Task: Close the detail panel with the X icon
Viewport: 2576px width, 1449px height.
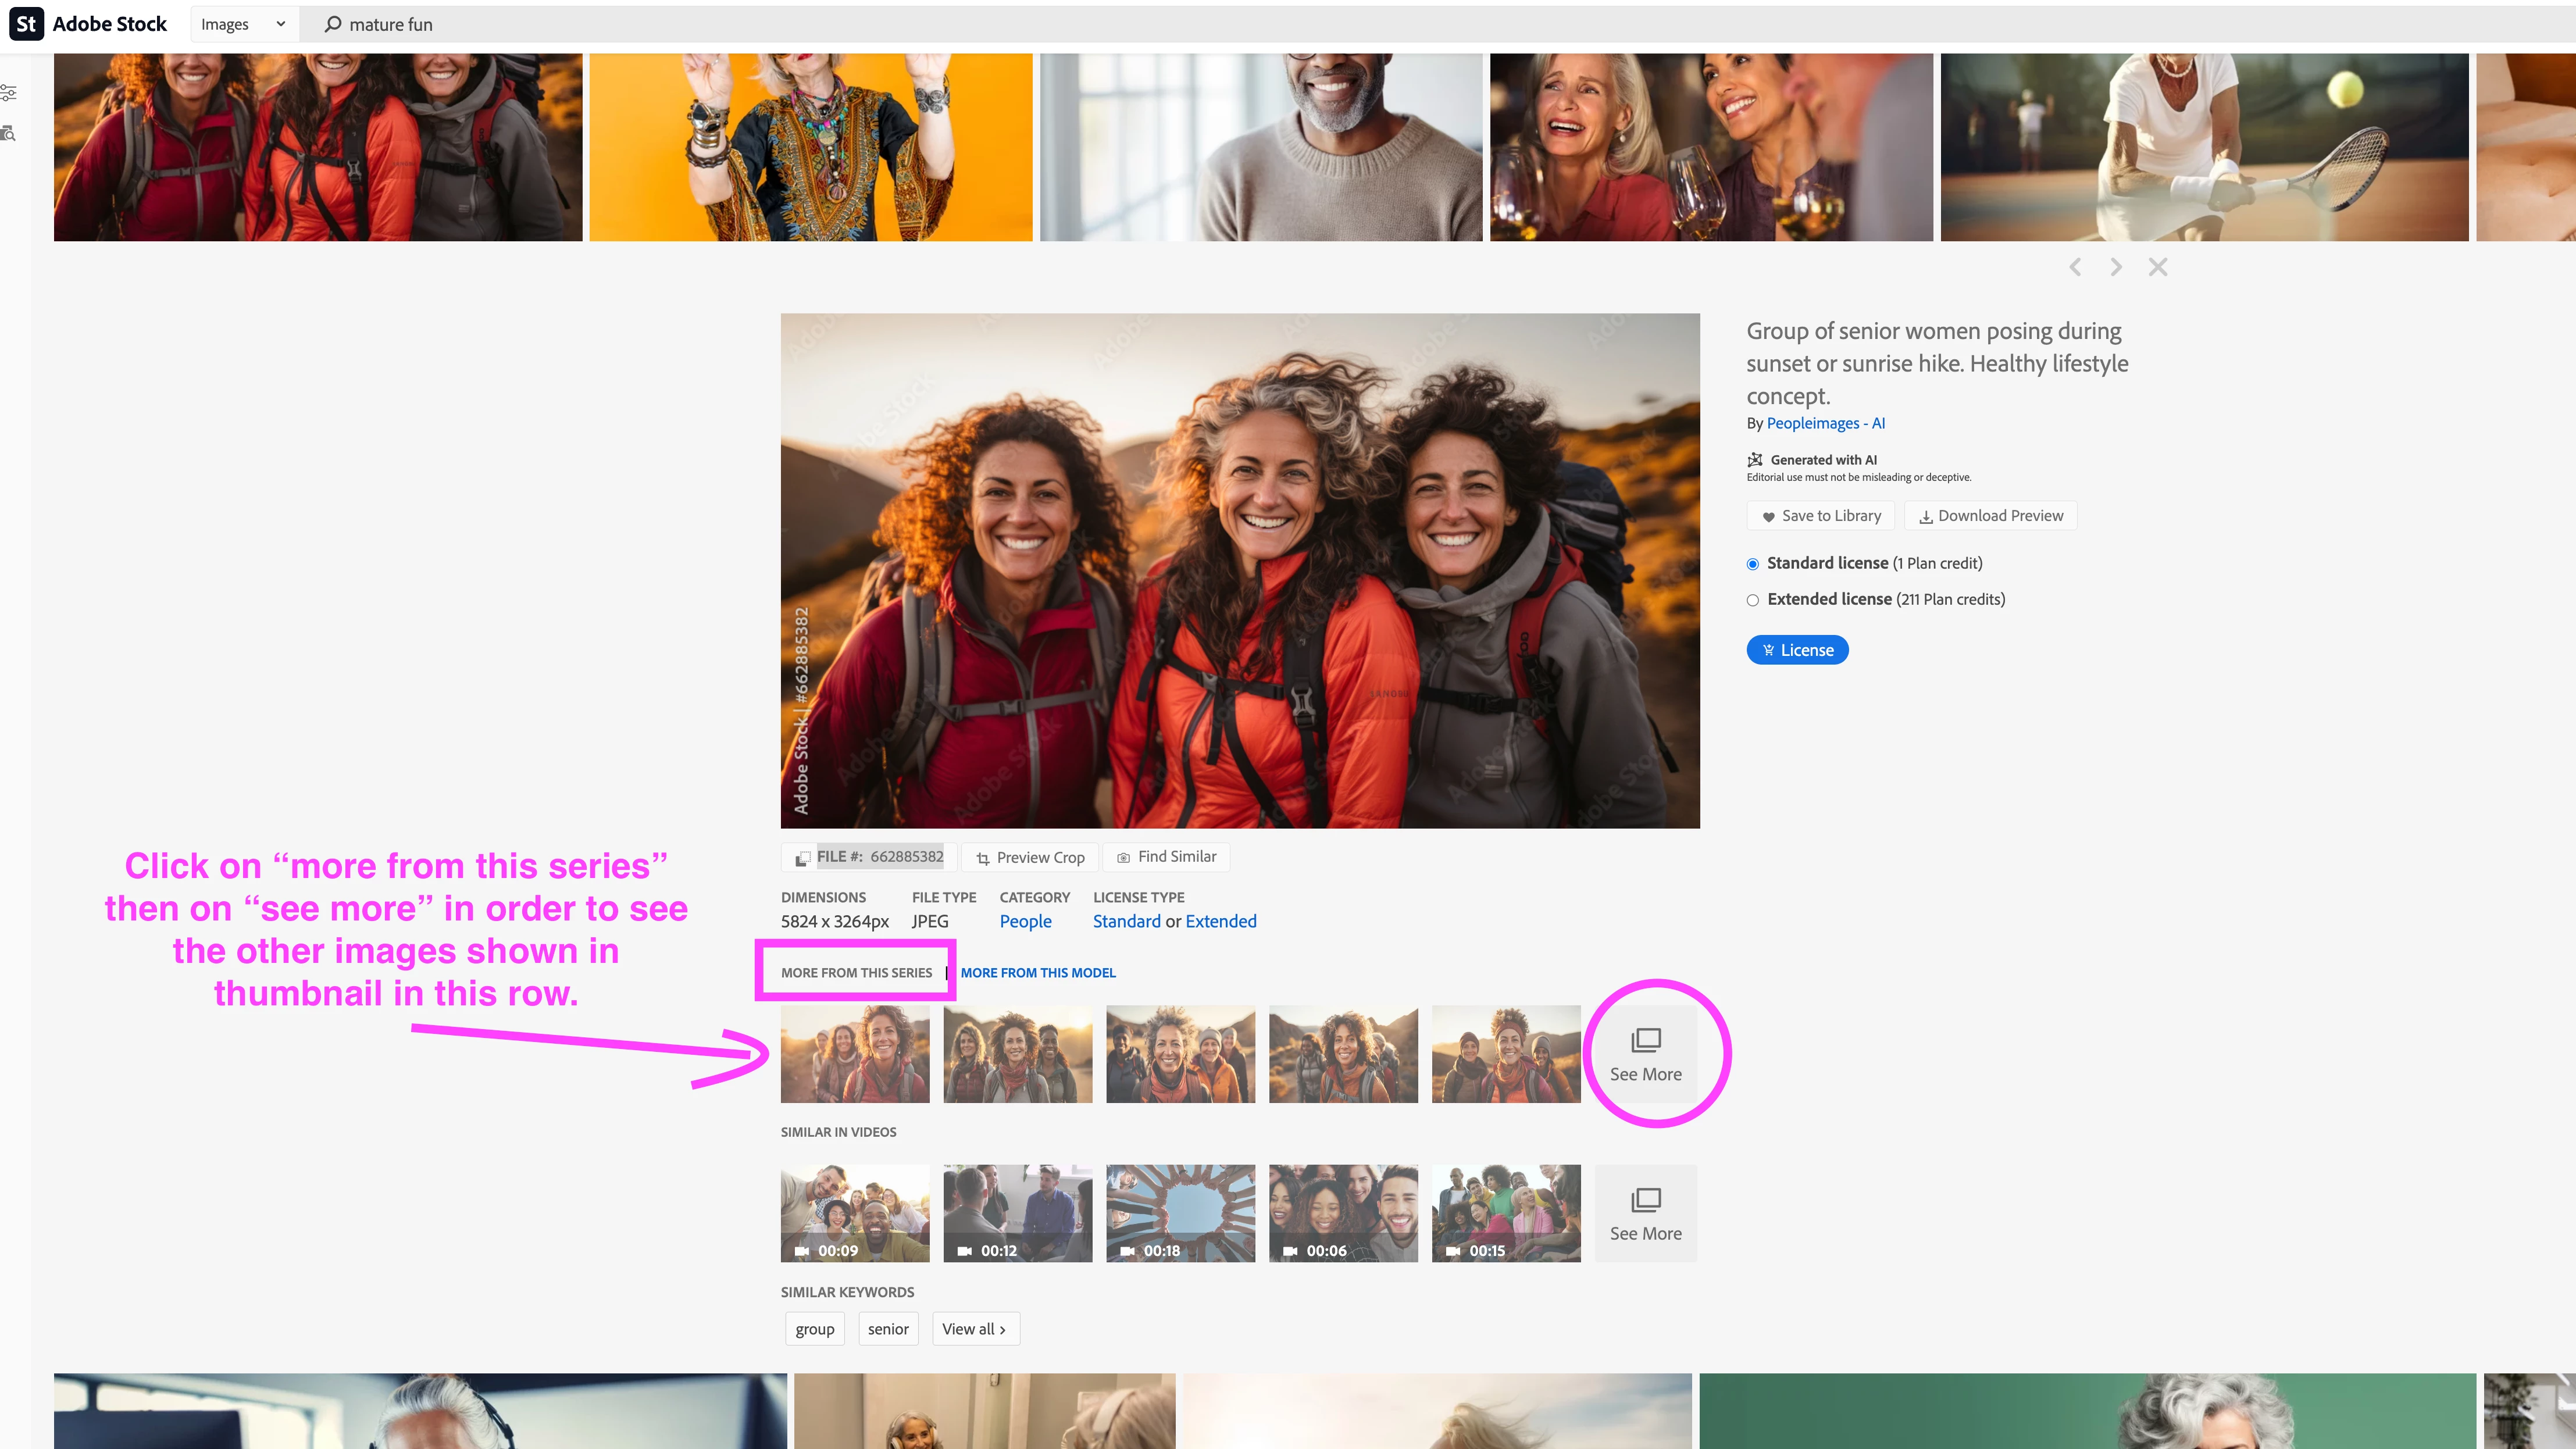Action: pyautogui.click(x=2158, y=267)
